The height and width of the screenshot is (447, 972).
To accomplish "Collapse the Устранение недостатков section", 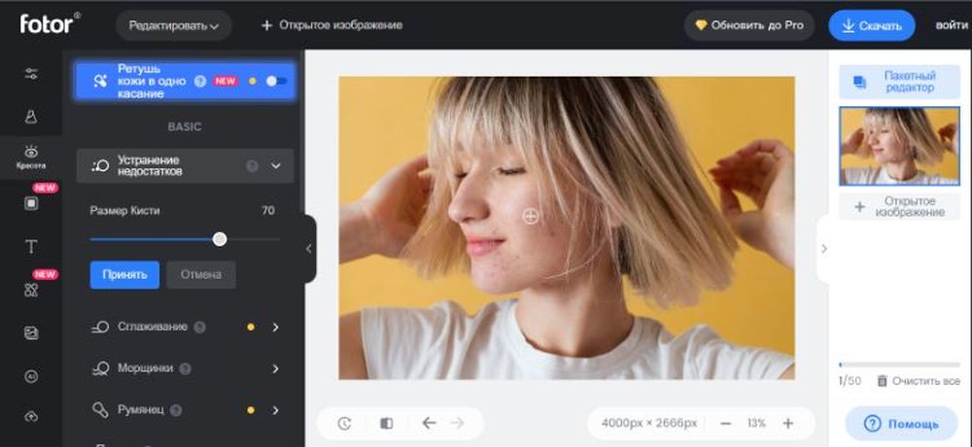I will 276,165.
